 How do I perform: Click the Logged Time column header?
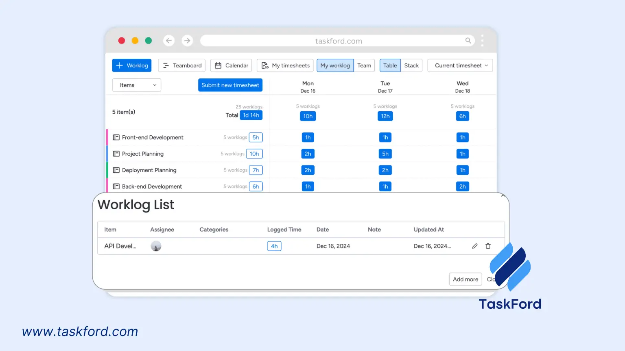point(284,230)
